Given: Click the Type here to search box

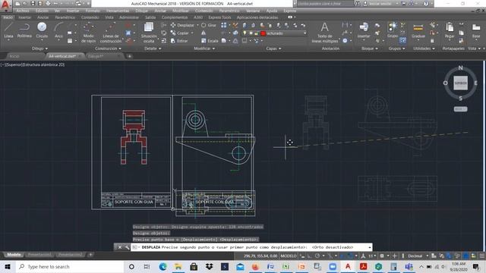Looking at the screenshot, I should 69,266.
